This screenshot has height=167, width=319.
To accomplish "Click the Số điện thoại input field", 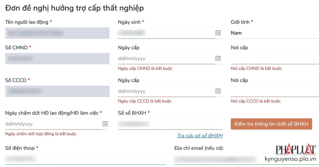I will [85, 158].
